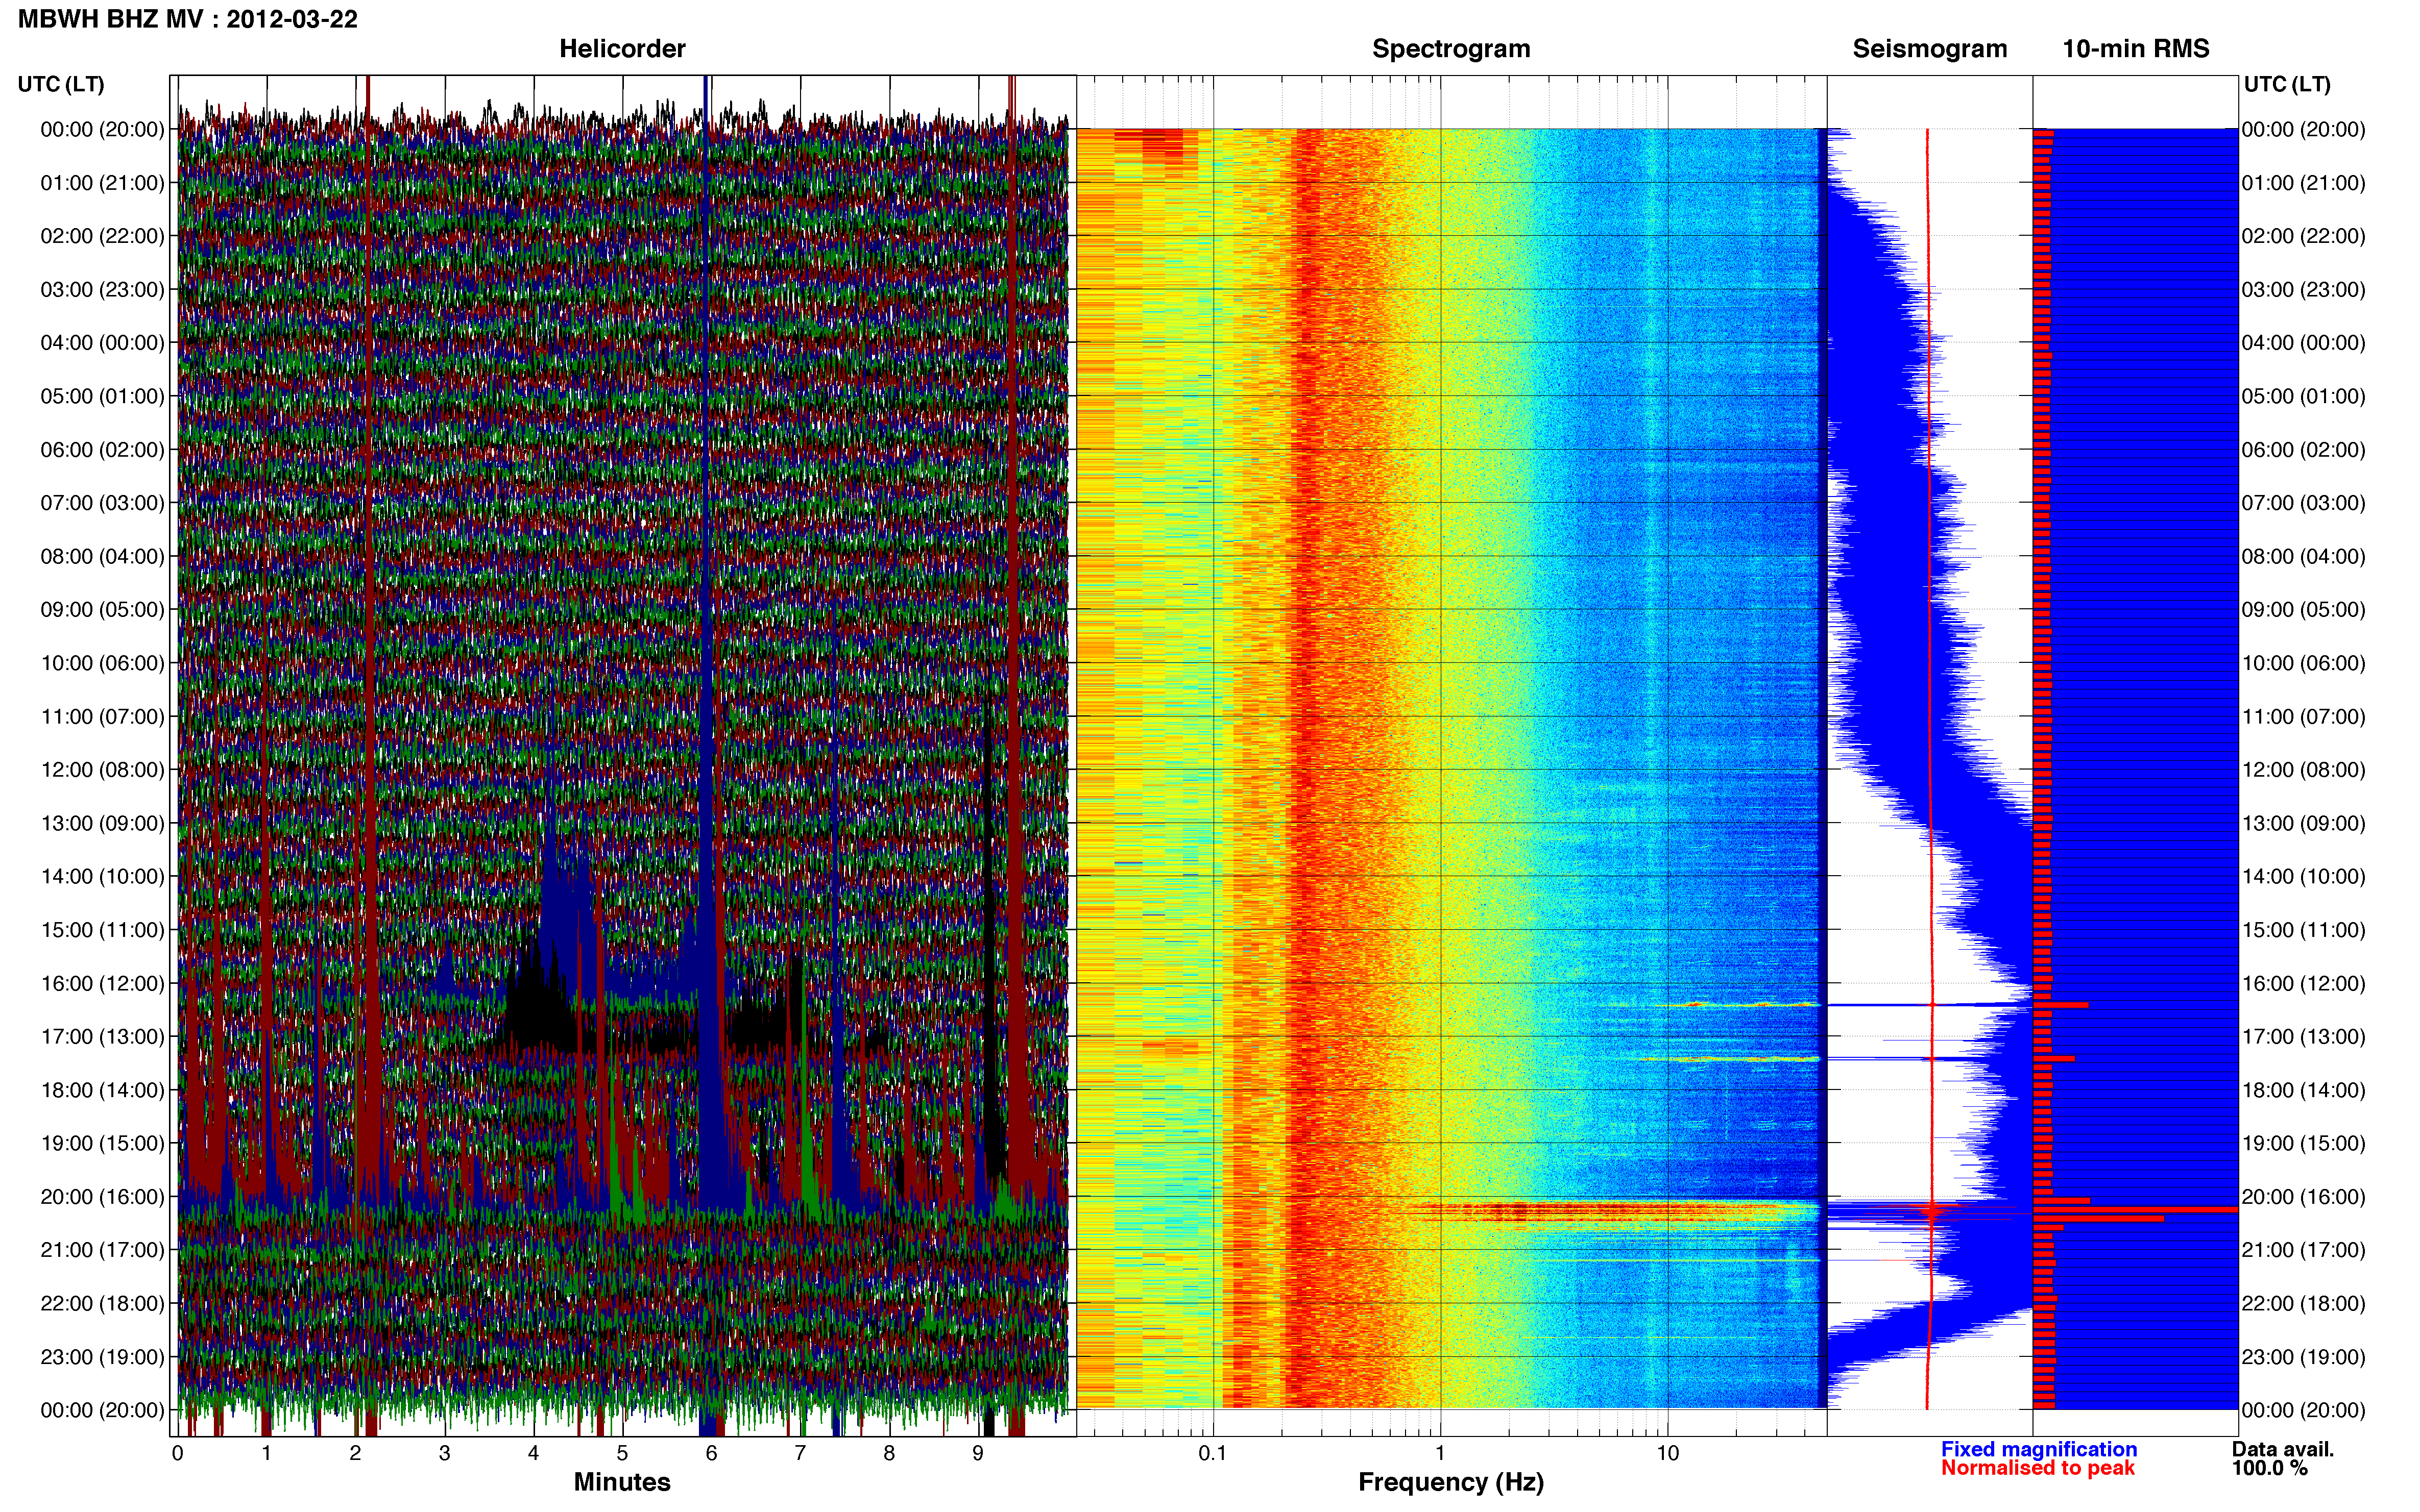Click left time label '19:00 (15:00)'

click(x=102, y=1143)
